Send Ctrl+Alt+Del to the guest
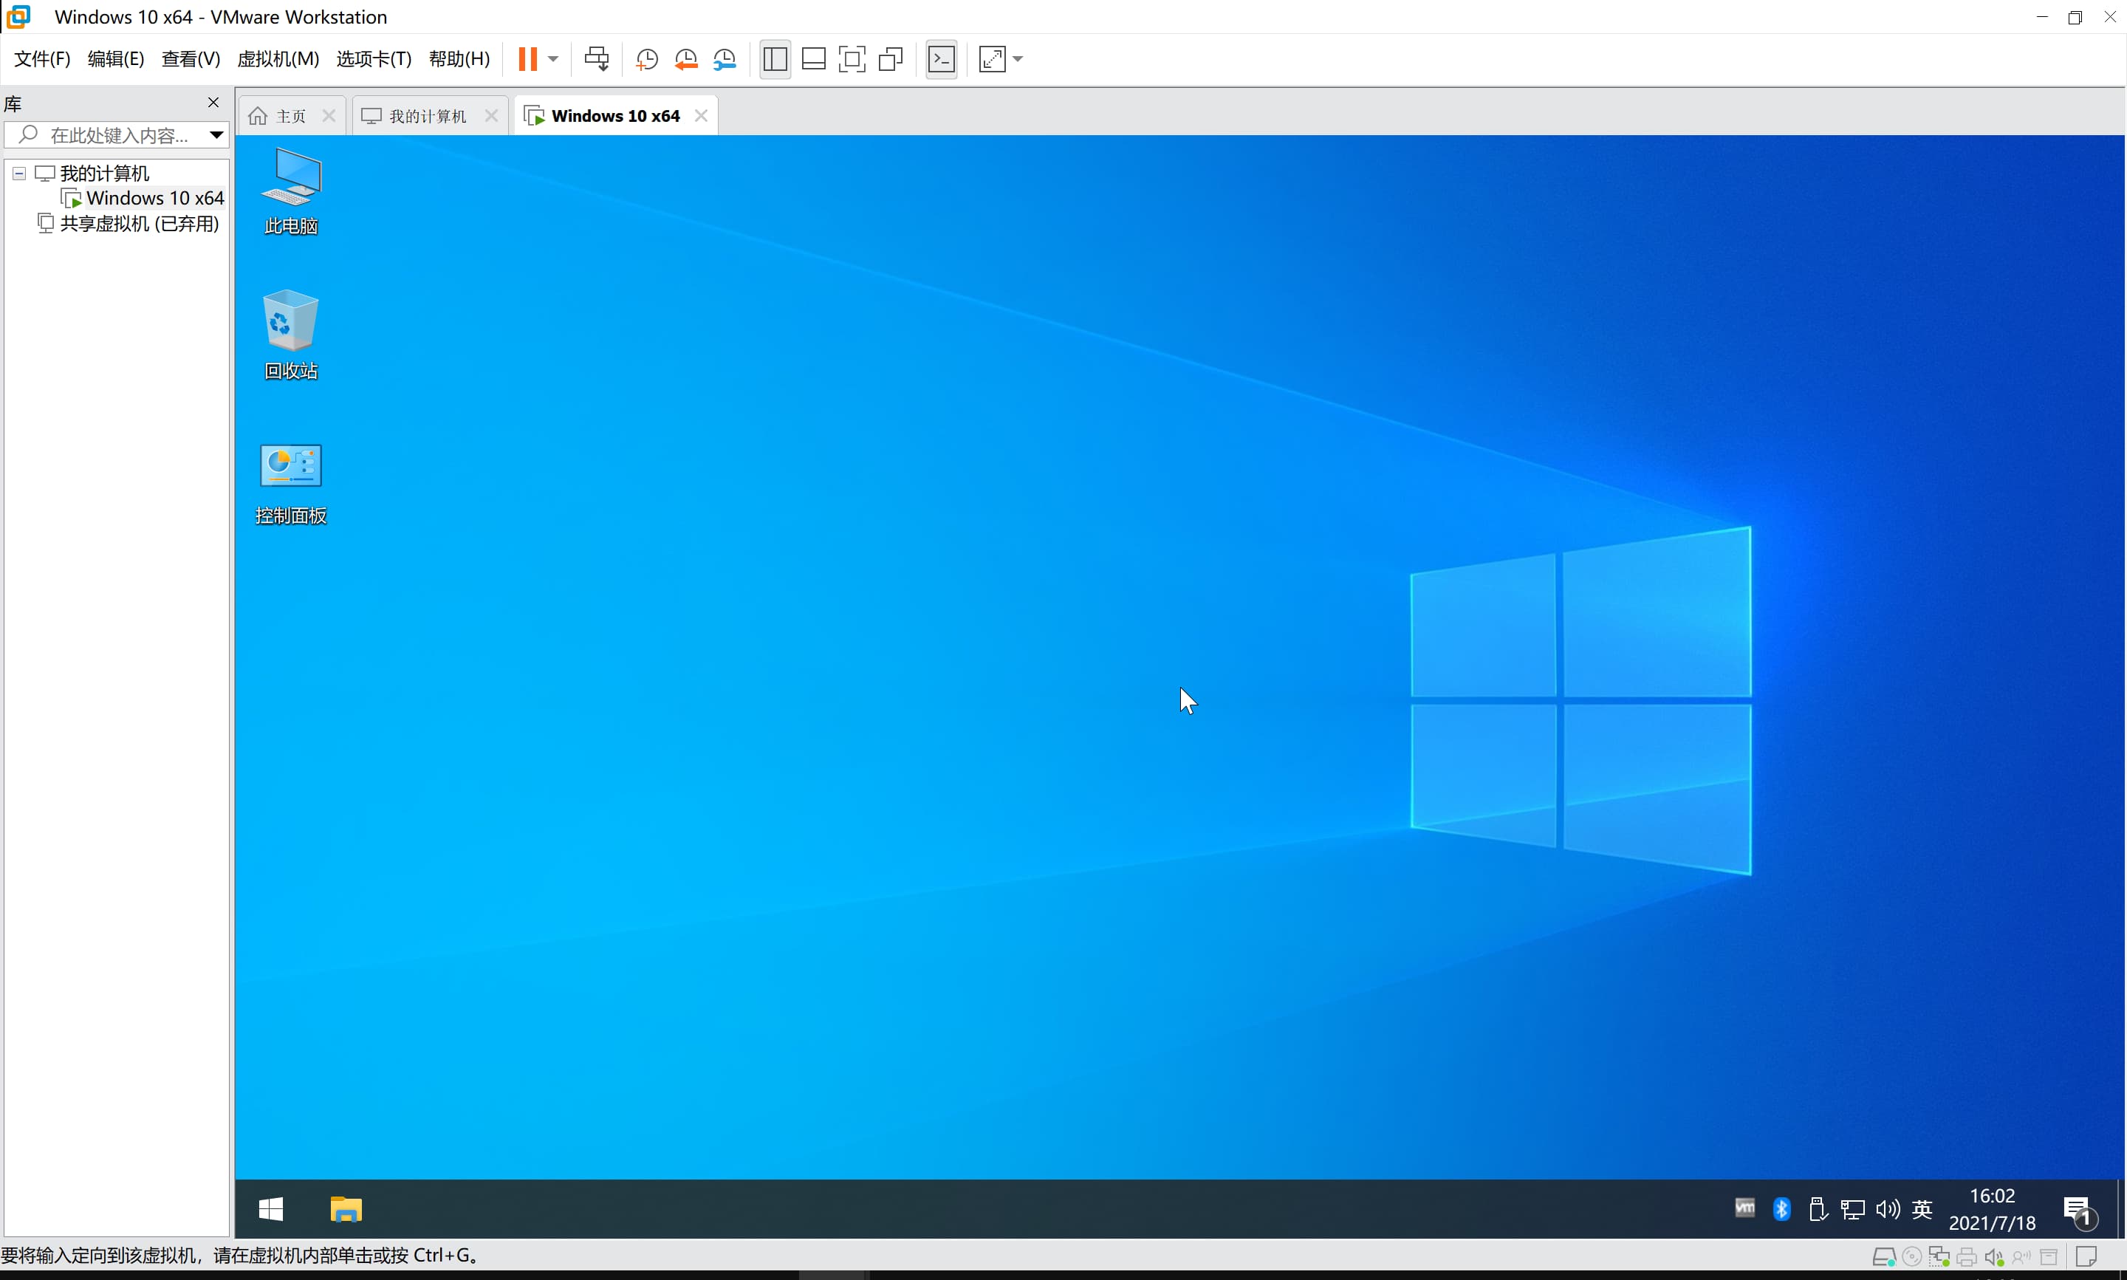The image size is (2127, 1280). 597,58
